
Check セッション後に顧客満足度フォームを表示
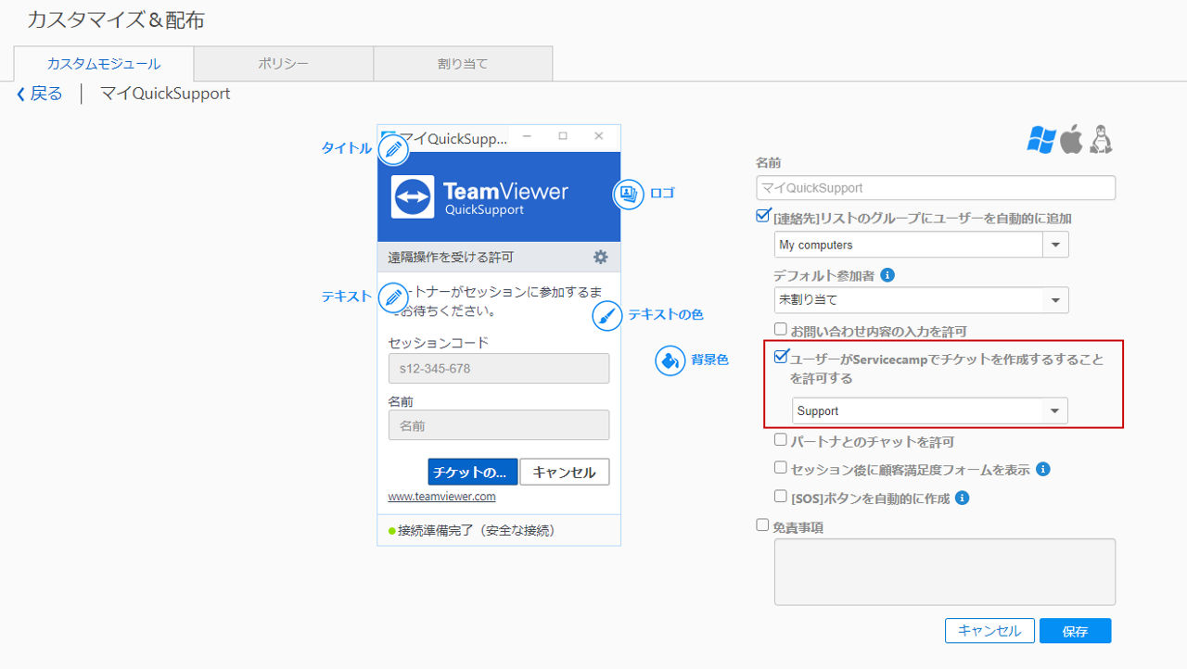coord(781,468)
